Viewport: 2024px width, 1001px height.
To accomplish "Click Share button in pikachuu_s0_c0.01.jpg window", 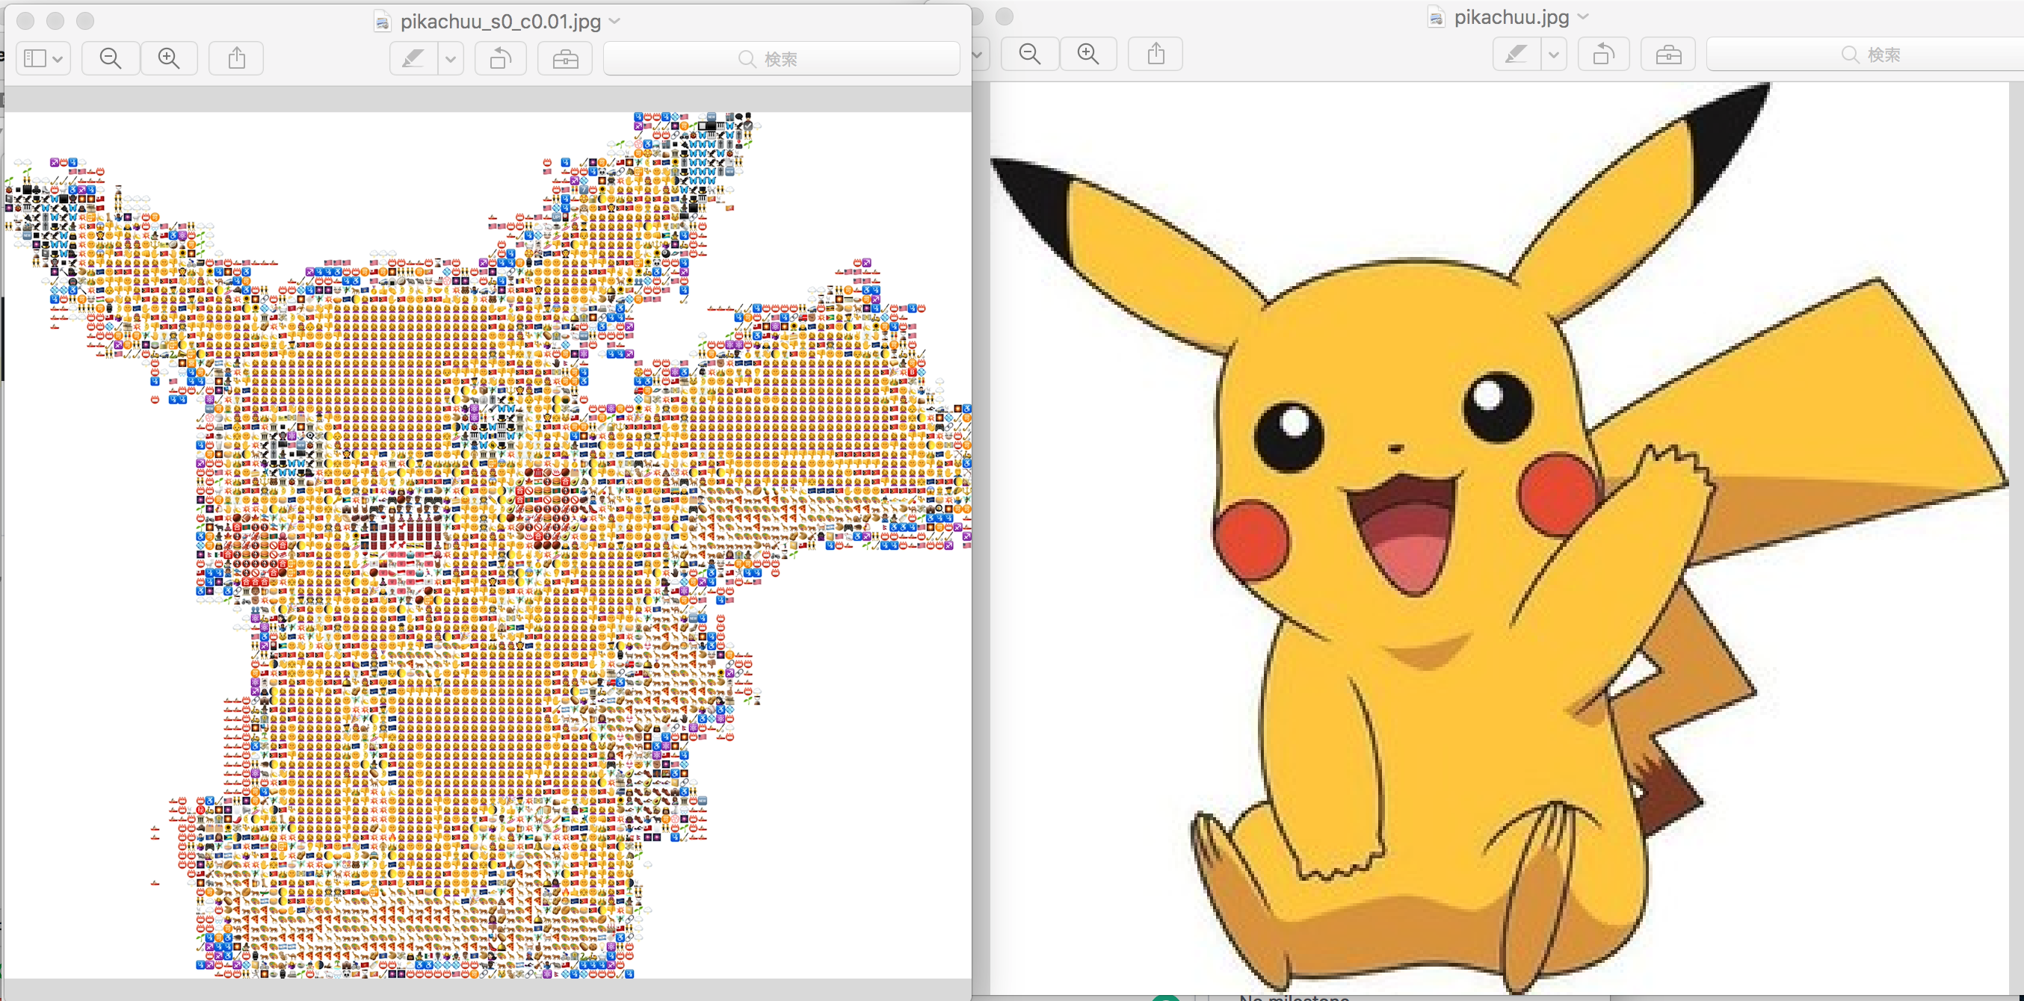I will click(x=236, y=58).
